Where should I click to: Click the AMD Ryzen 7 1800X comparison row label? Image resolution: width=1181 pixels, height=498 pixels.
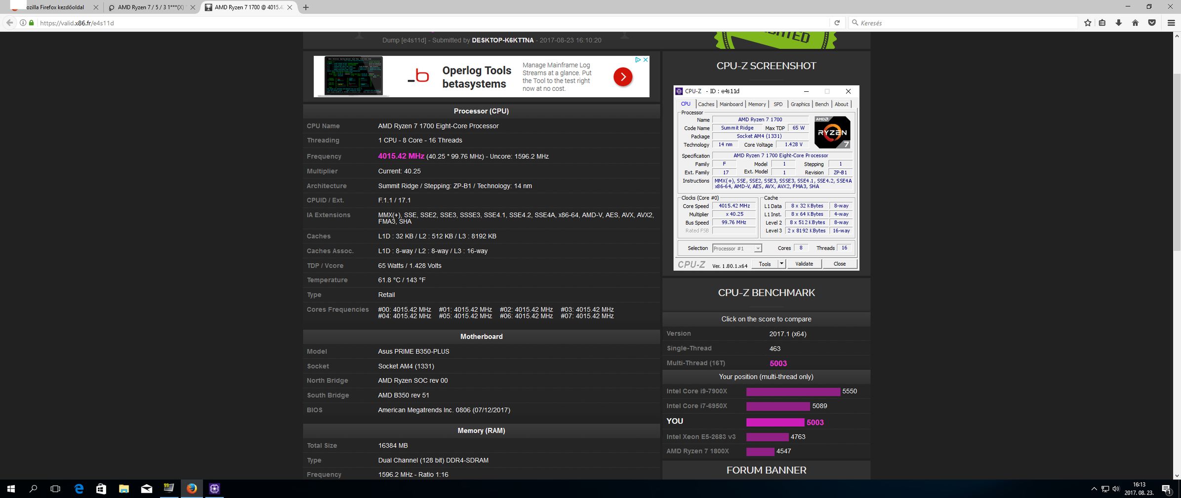tap(697, 451)
